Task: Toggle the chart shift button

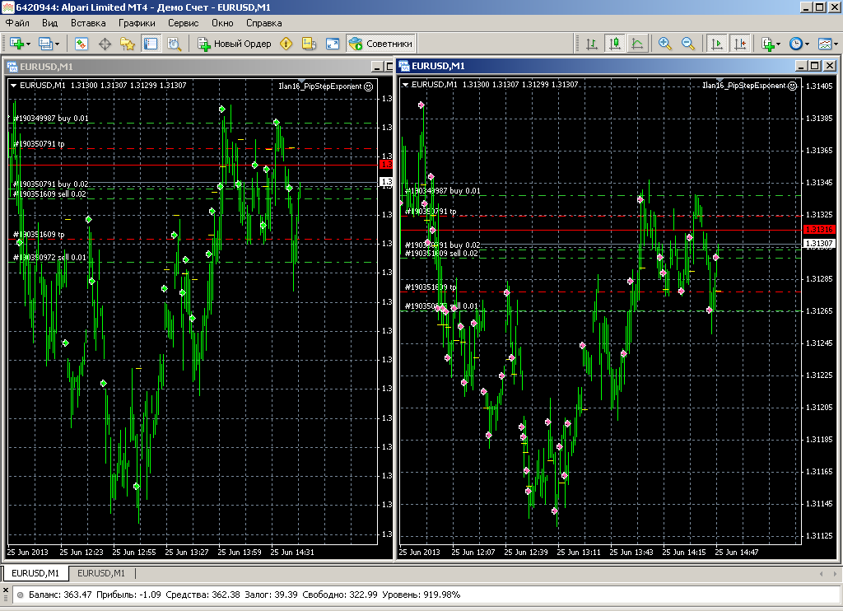Action: (739, 44)
